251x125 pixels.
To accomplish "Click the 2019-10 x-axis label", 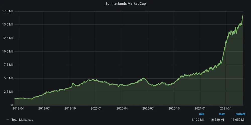I will pos(70,108).
